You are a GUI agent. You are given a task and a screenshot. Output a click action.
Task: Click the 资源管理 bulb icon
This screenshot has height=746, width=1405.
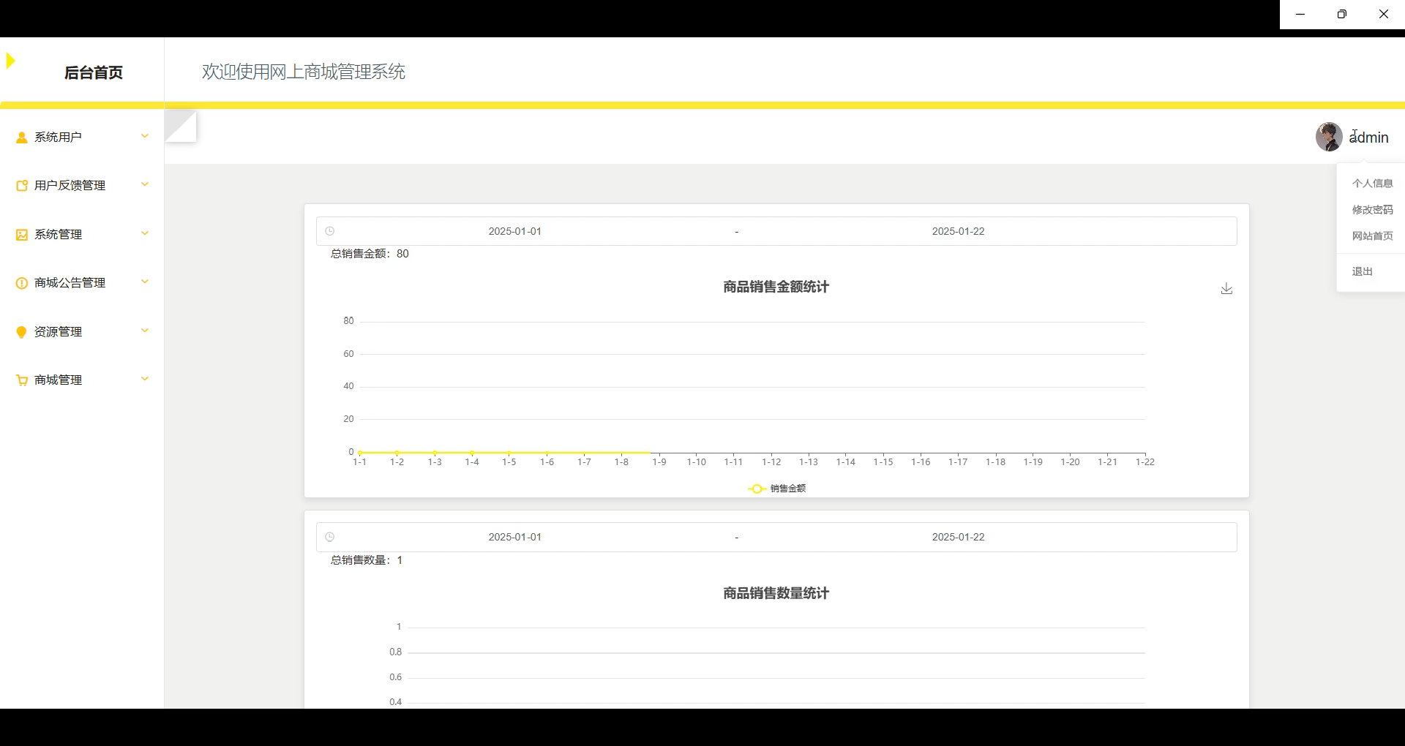pyautogui.click(x=22, y=332)
